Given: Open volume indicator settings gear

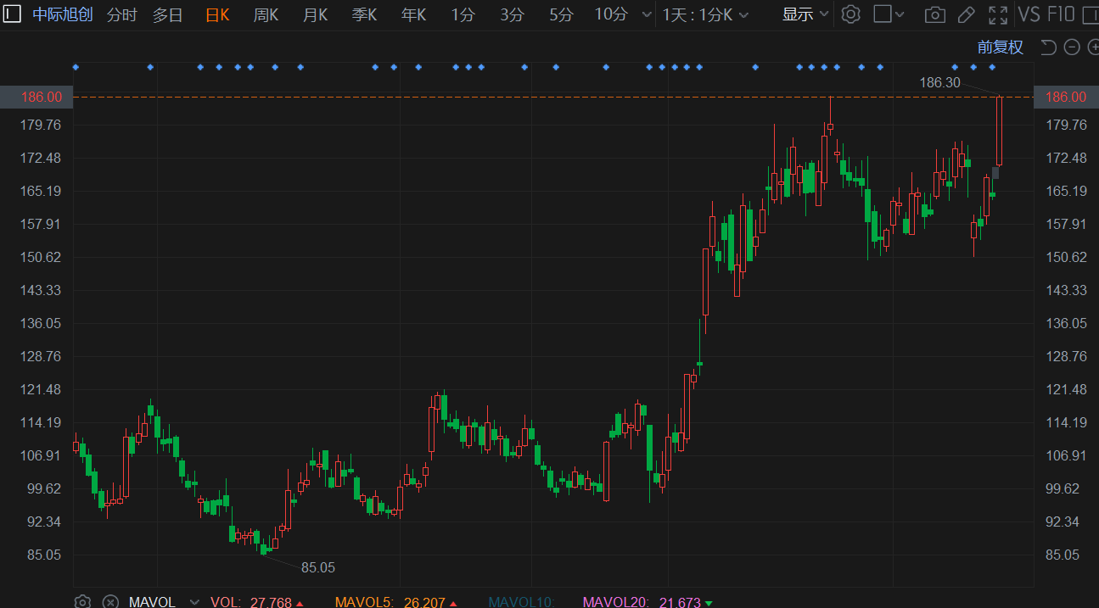Looking at the screenshot, I should pyautogui.click(x=82, y=602).
